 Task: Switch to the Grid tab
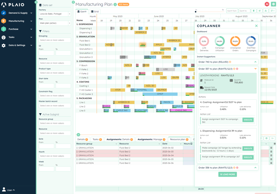pyautogui.click(x=95, y=11)
